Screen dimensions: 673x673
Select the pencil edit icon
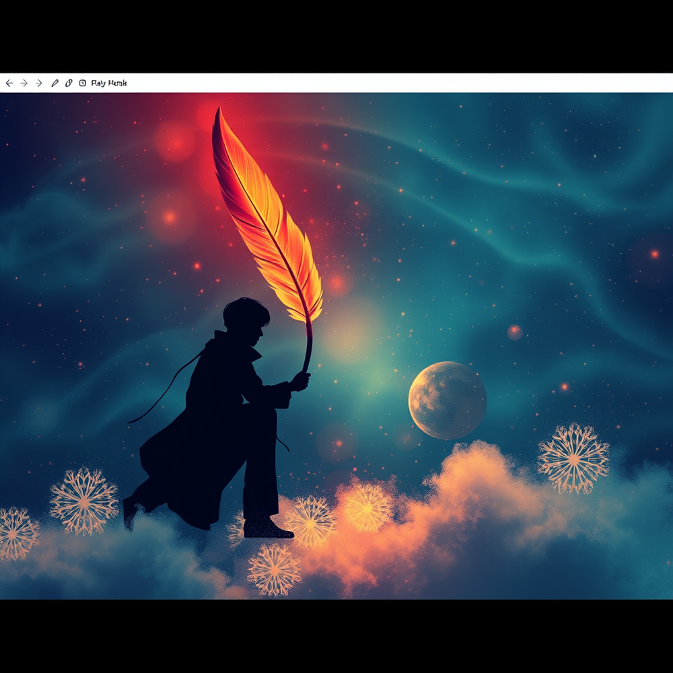pyautogui.click(x=55, y=83)
